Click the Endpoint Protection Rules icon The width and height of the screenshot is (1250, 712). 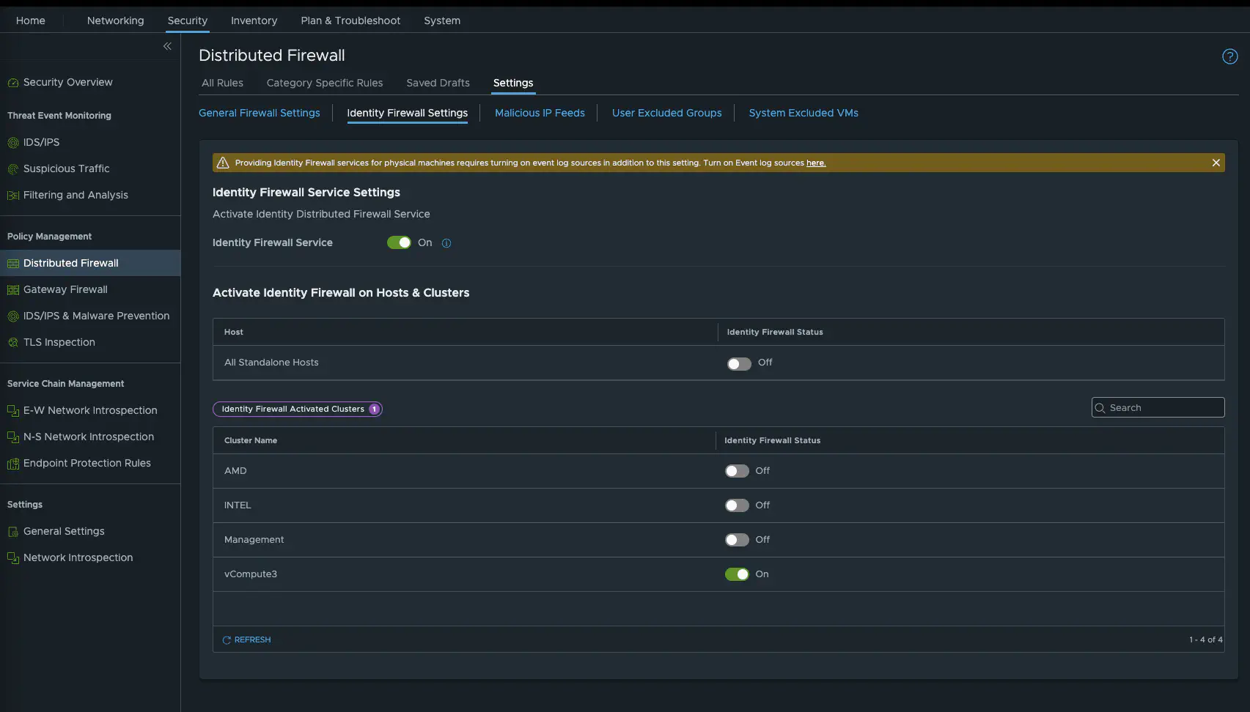[x=13, y=464]
